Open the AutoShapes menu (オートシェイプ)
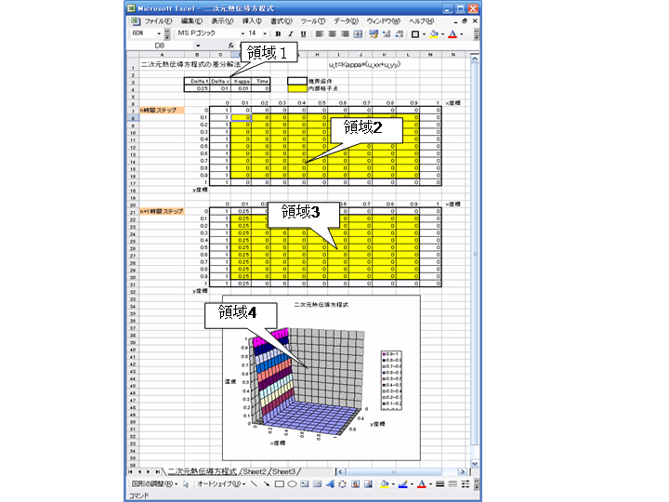The height and width of the screenshot is (502, 669). 221,483
